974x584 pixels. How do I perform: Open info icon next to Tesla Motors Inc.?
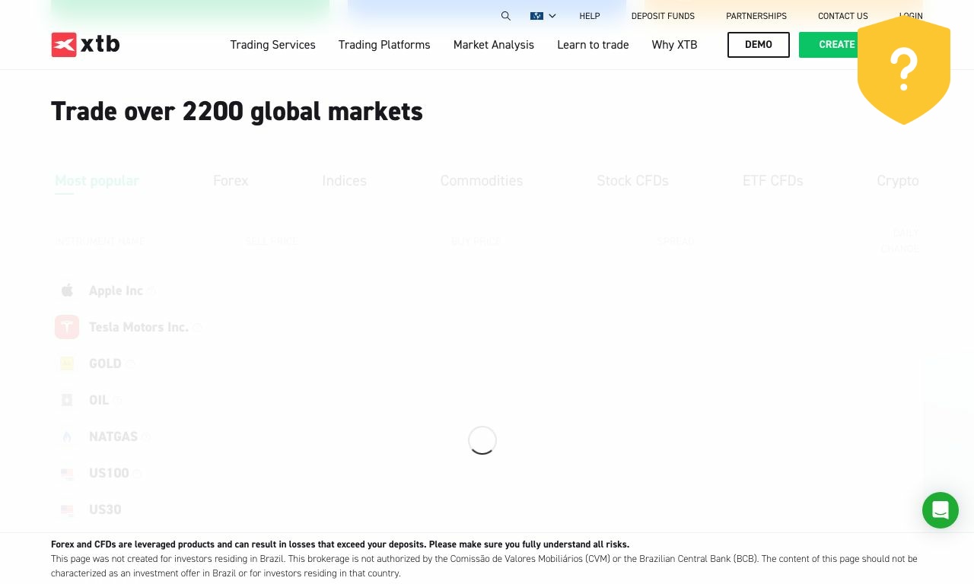pyautogui.click(x=197, y=327)
